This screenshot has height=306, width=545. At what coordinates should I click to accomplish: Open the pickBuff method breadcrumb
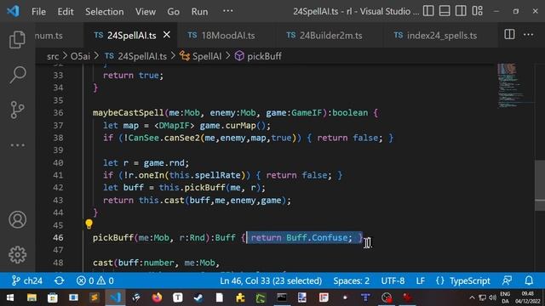pos(258,56)
